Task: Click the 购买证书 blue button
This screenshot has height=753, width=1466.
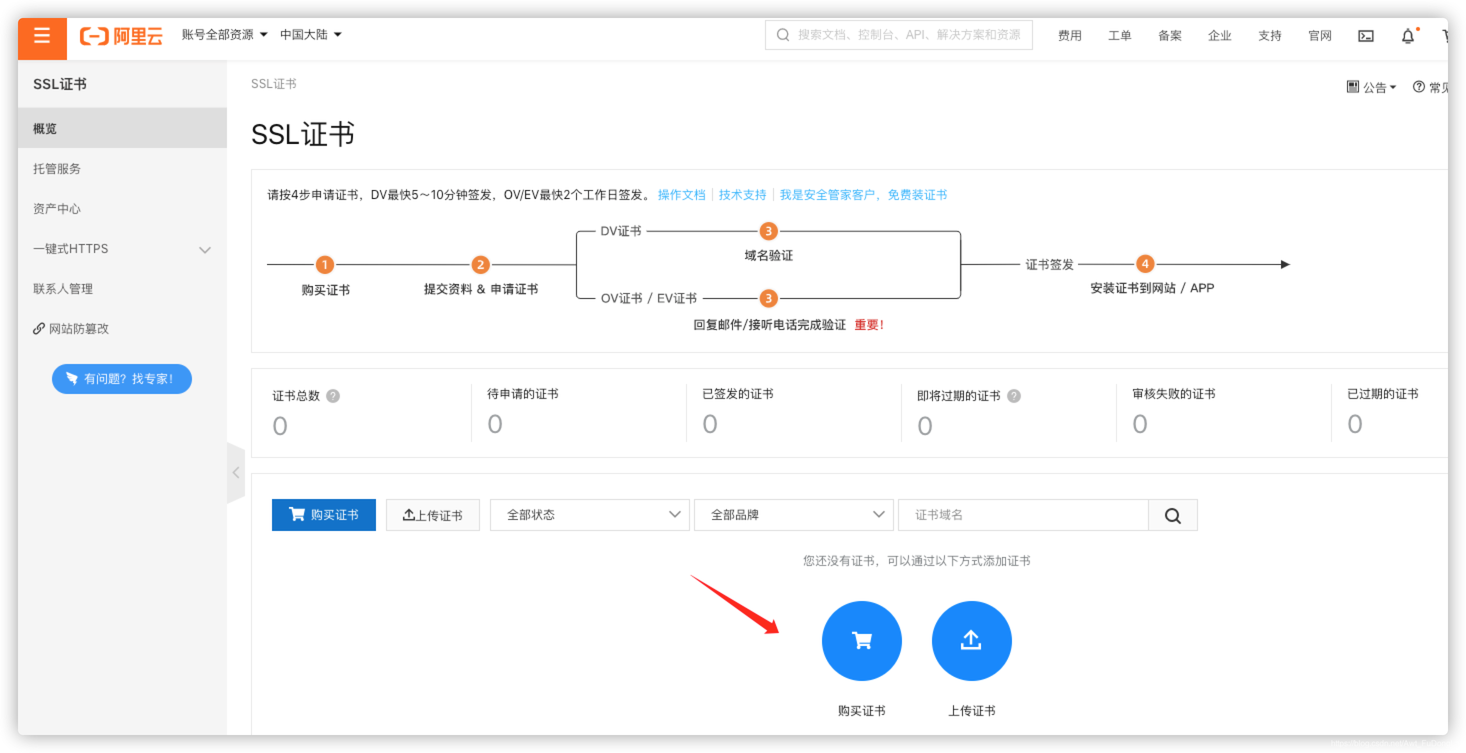Action: pyautogui.click(x=324, y=514)
